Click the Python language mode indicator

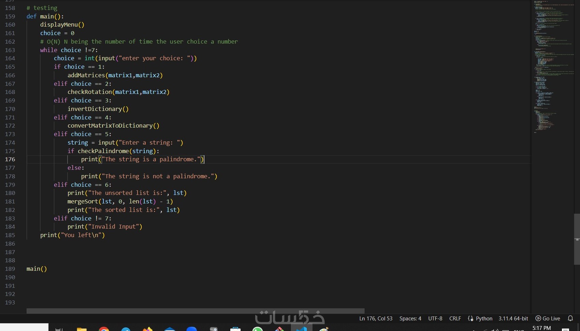click(483, 318)
